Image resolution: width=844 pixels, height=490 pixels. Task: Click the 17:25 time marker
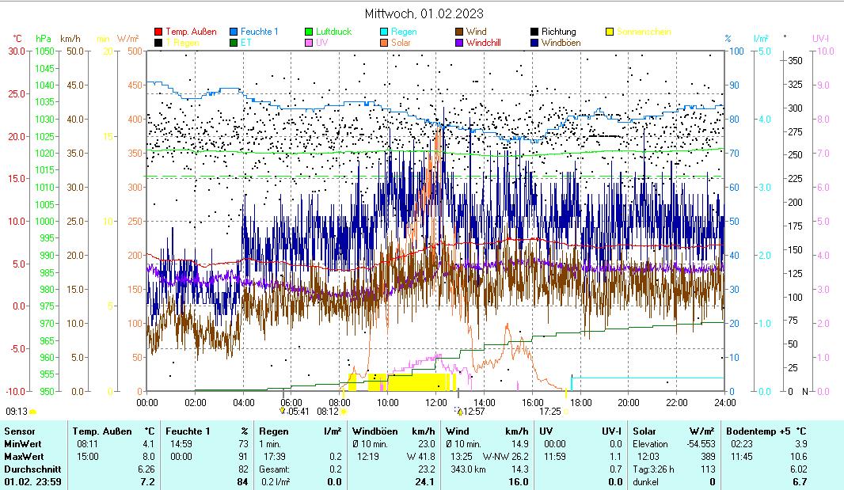549,411
